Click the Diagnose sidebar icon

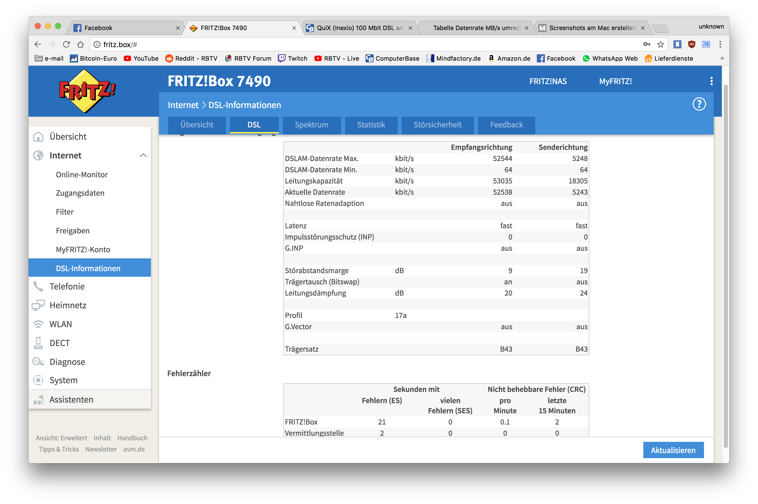[38, 362]
